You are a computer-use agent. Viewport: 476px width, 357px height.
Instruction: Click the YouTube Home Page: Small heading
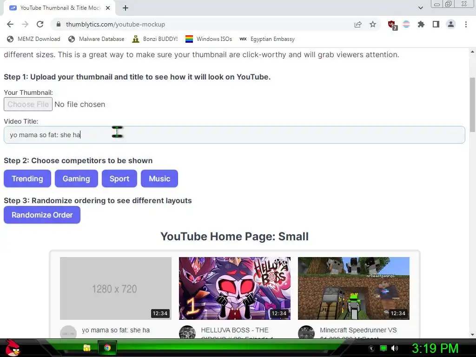click(x=234, y=237)
